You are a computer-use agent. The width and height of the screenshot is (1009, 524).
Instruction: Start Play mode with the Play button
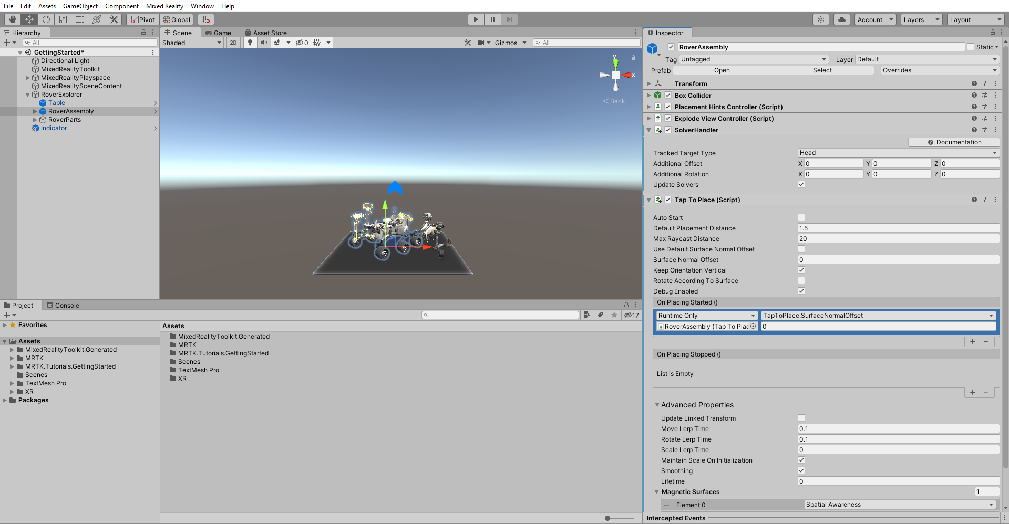(x=476, y=19)
